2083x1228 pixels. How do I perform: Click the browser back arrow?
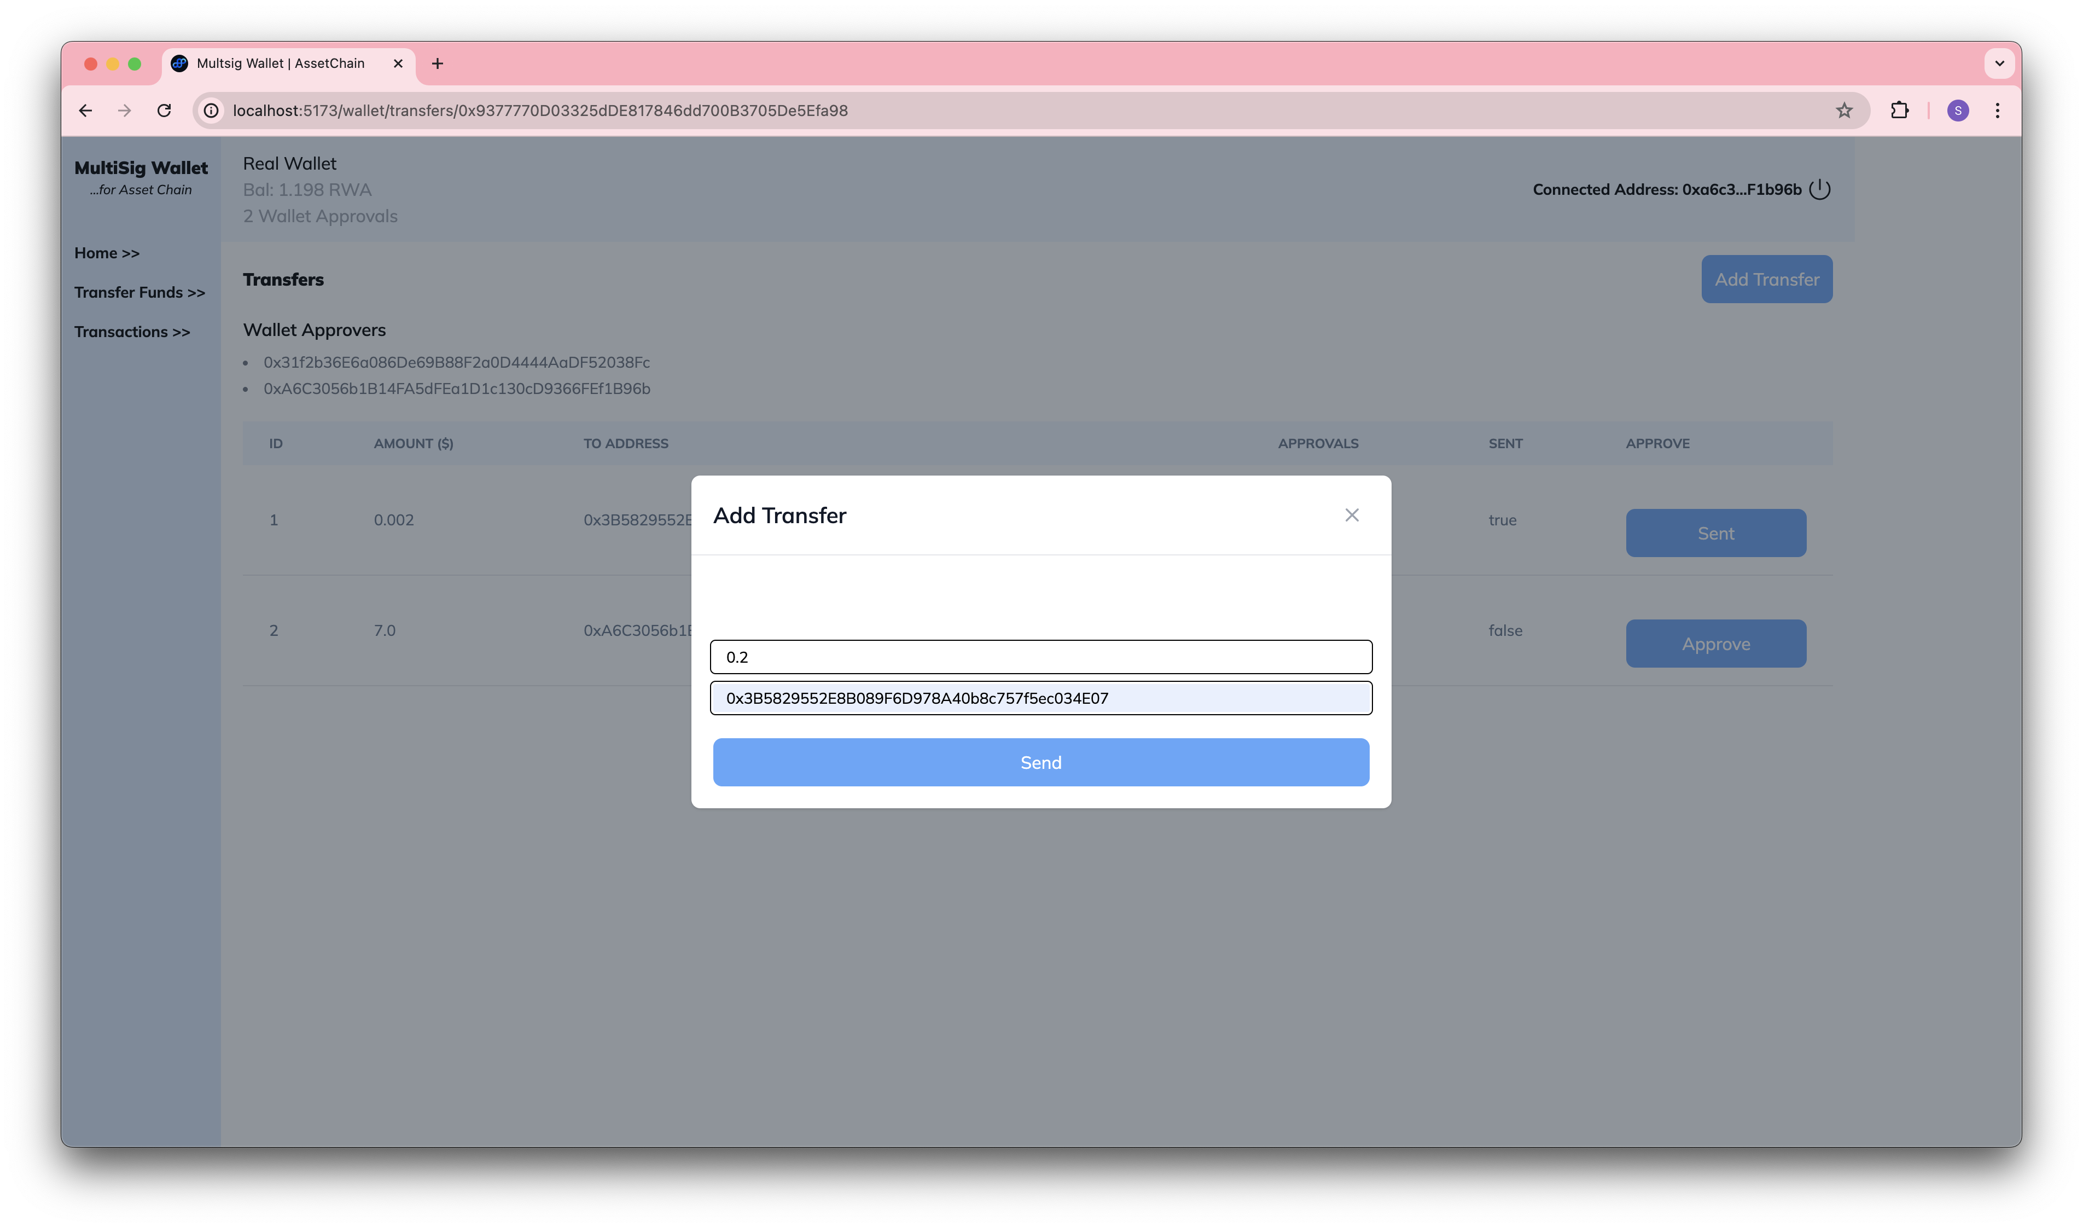coord(85,110)
